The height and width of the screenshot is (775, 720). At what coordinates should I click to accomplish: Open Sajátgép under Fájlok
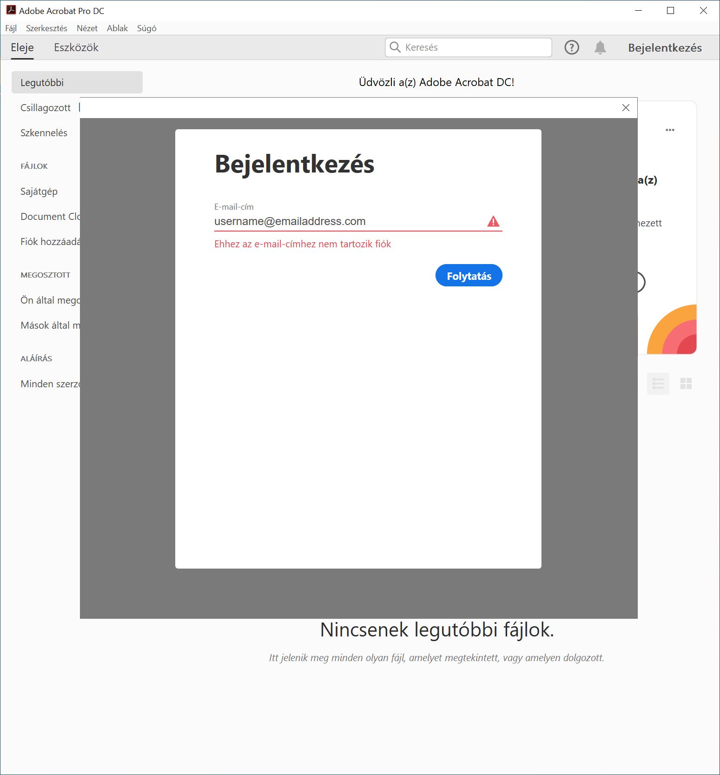[39, 192]
